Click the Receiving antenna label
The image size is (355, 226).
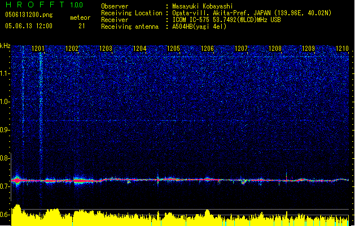[130, 27]
